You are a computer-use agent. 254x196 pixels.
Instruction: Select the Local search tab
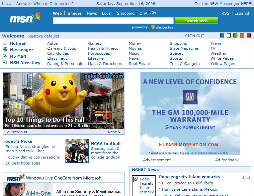107,13
